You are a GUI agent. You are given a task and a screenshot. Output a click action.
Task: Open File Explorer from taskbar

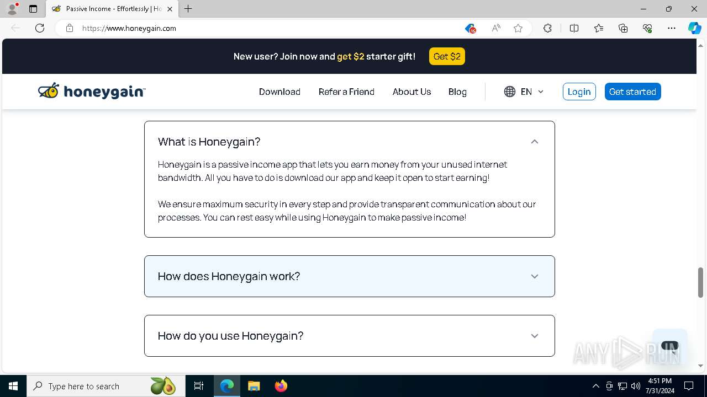coord(254,386)
